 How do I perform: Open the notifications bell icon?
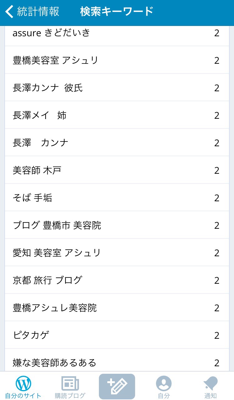point(211,383)
